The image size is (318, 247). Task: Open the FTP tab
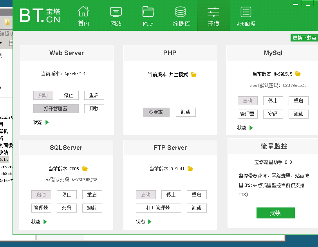(x=148, y=16)
